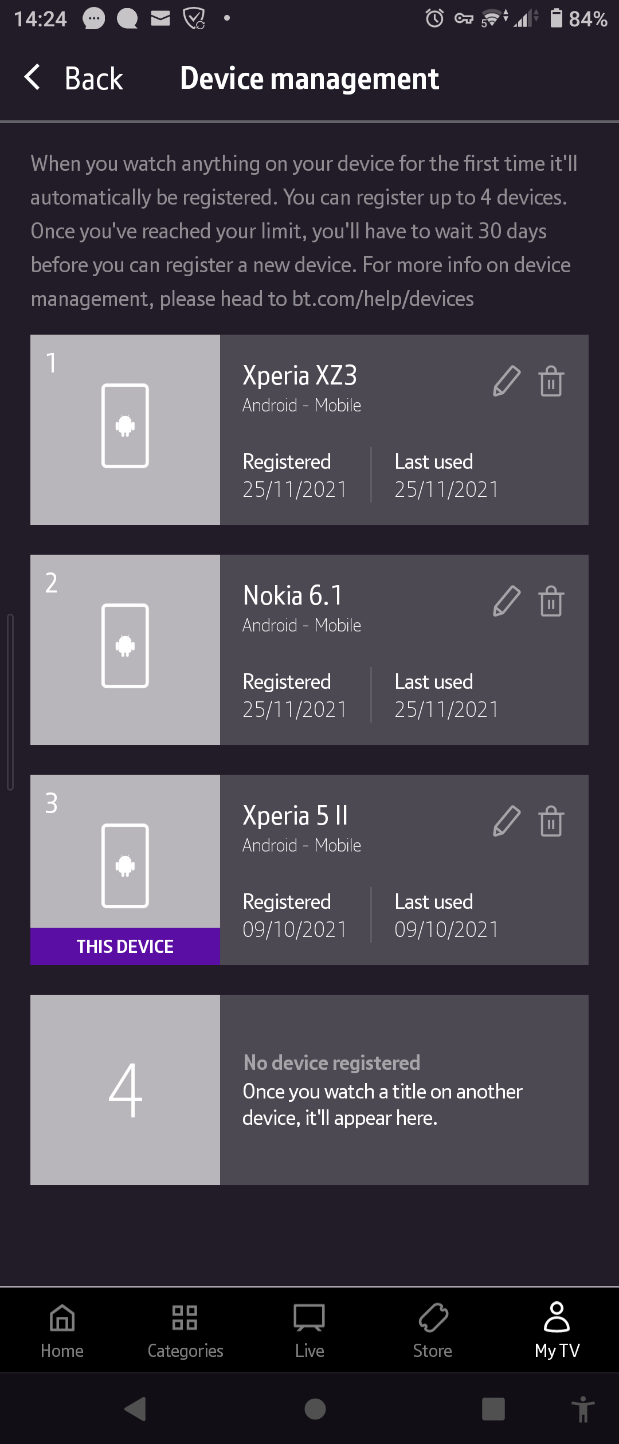Delete the Xperia 5 II device

tap(551, 821)
